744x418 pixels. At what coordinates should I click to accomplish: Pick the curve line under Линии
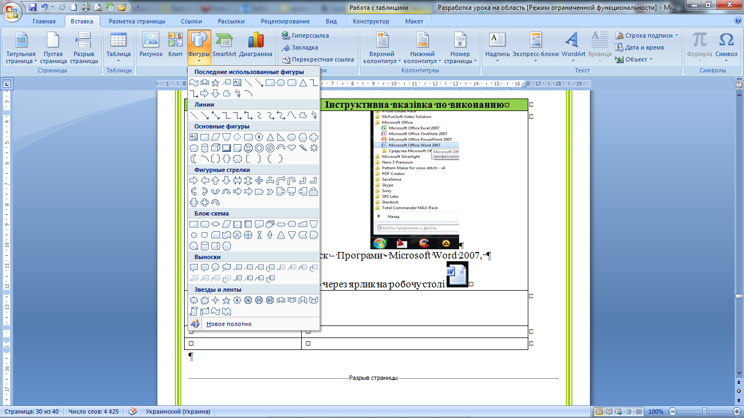tap(291, 115)
